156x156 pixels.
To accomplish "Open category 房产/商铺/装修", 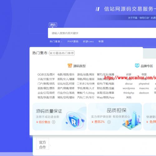I will [x=66, y=88].
